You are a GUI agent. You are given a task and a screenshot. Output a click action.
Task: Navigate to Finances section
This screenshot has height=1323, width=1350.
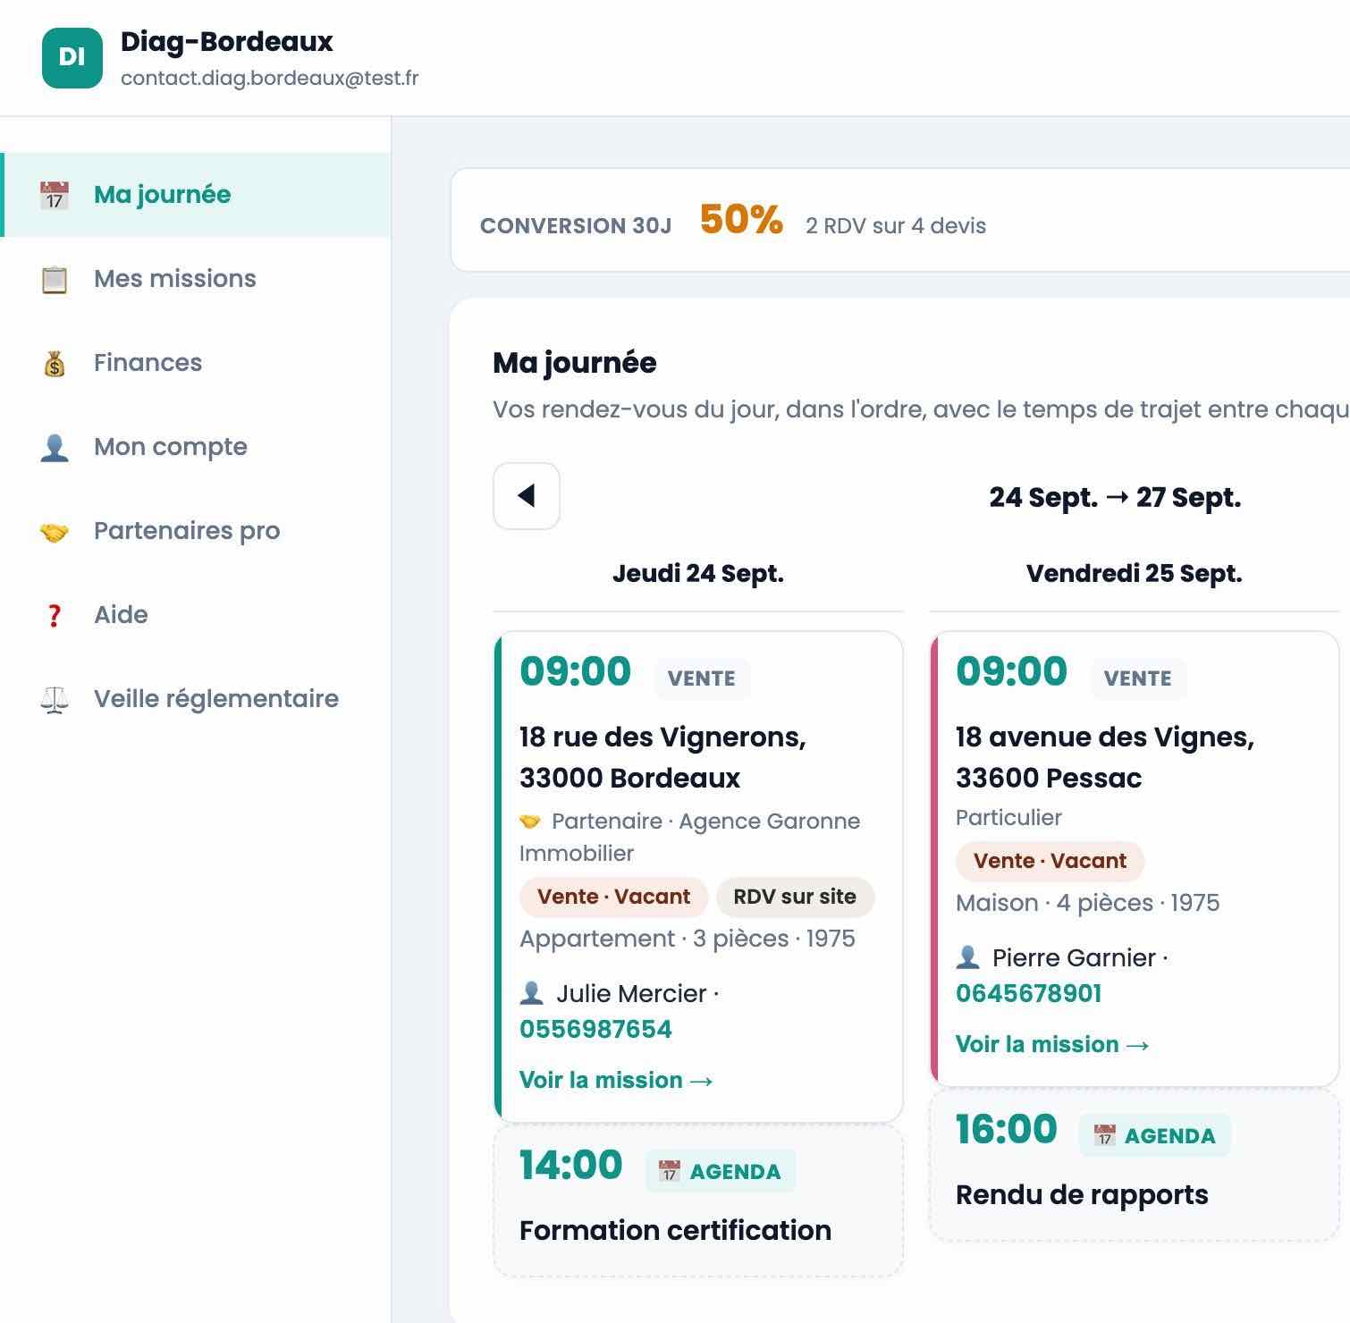(x=197, y=363)
